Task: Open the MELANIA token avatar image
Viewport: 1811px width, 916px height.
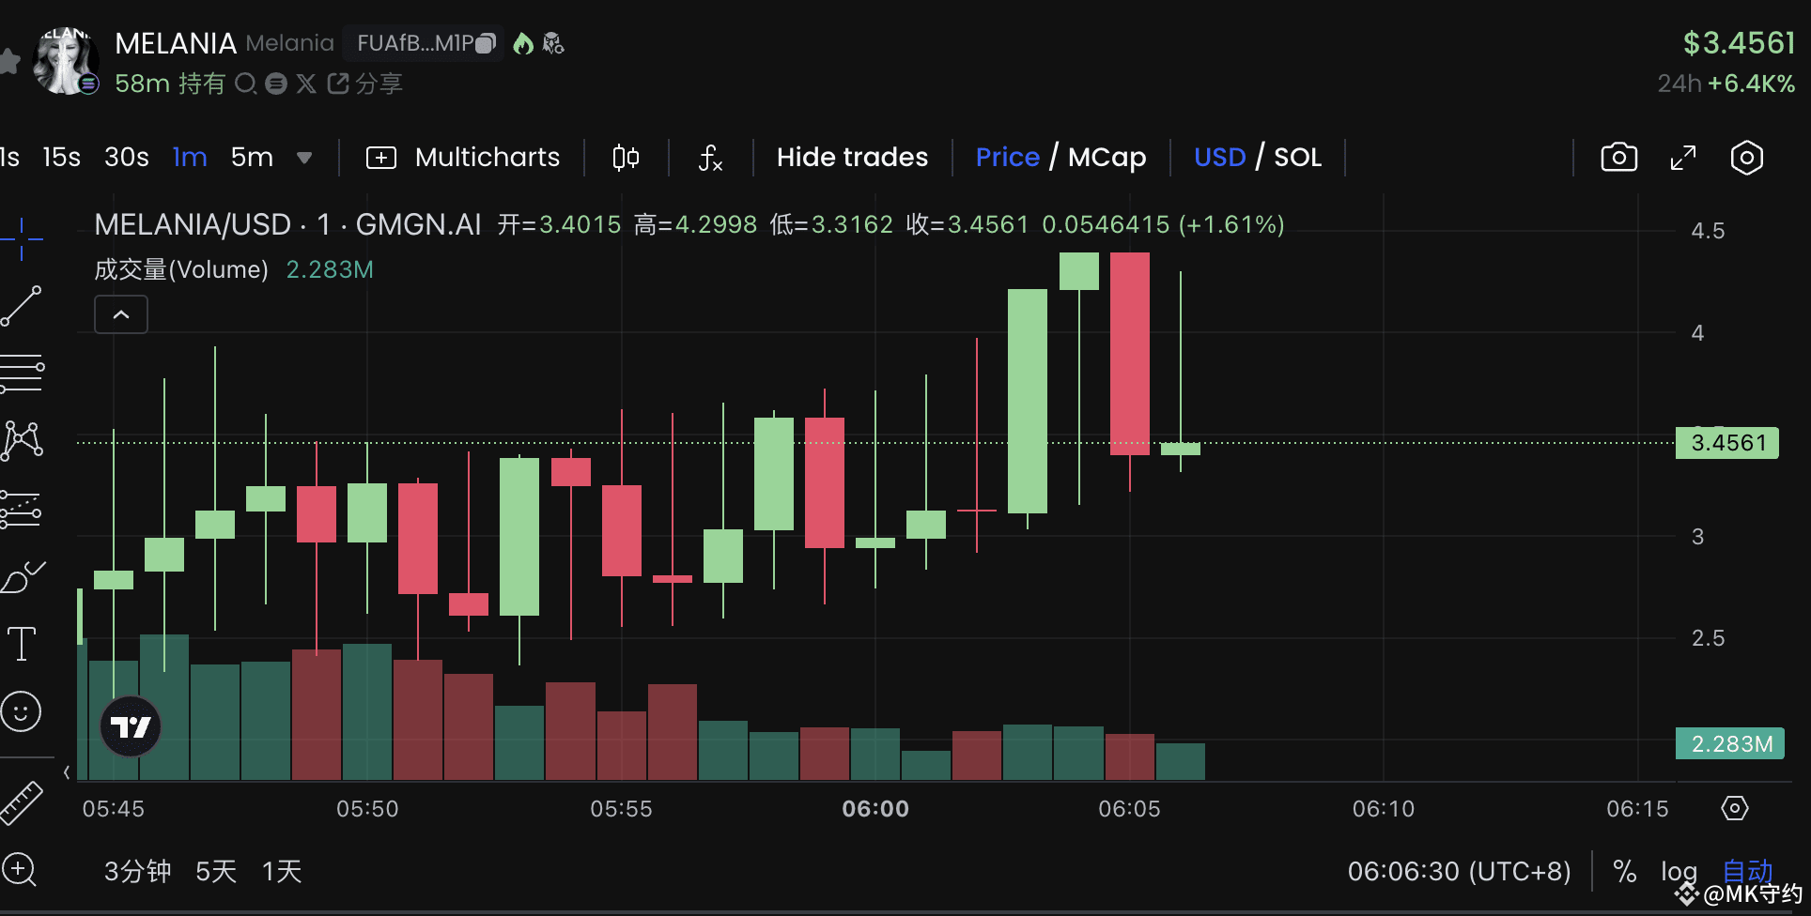Action: (64, 61)
